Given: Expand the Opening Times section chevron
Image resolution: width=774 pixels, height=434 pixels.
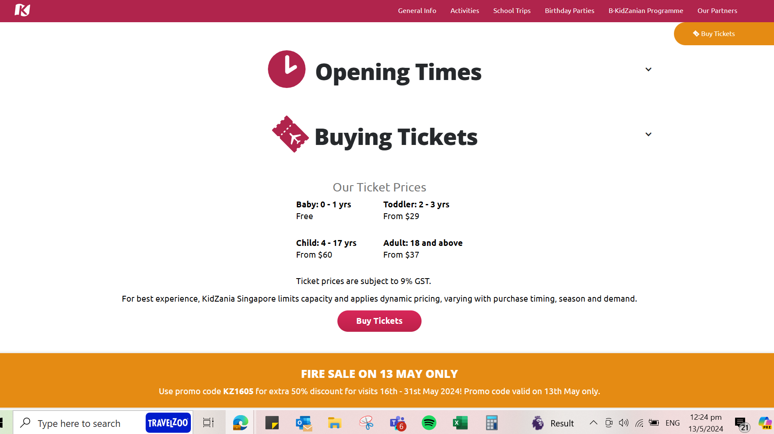Looking at the screenshot, I should [x=648, y=70].
